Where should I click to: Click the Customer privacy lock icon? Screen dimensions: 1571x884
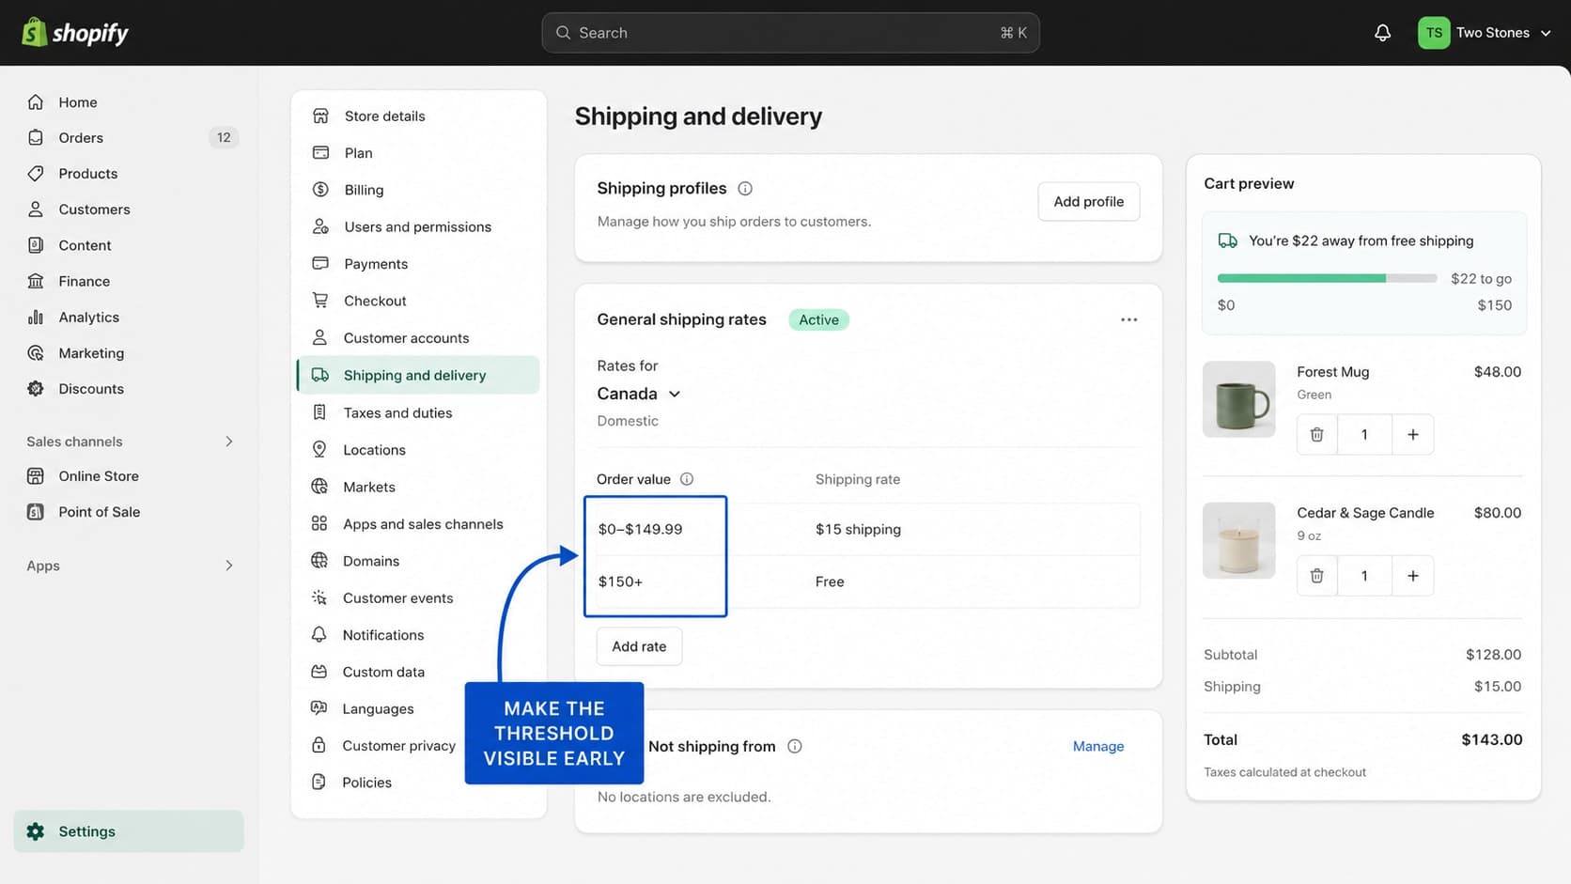coord(319,745)
